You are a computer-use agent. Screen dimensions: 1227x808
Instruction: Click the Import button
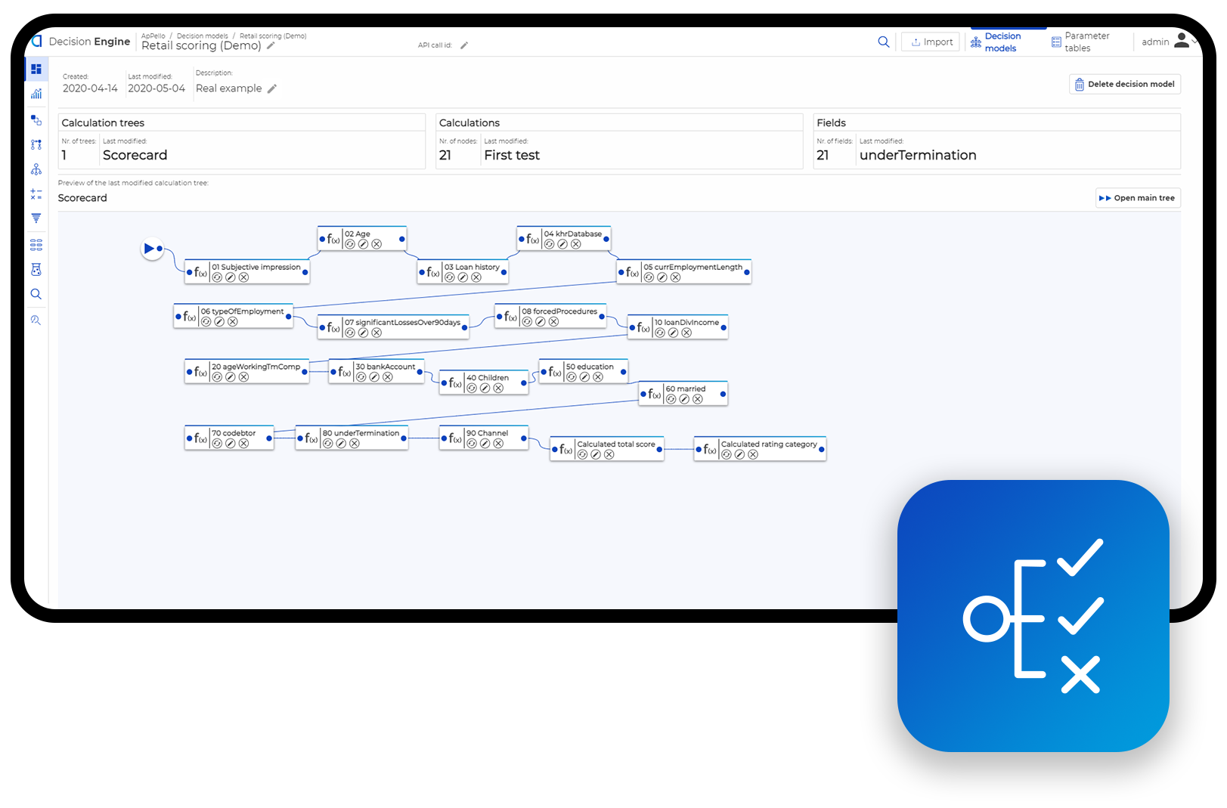coord(931,42)
